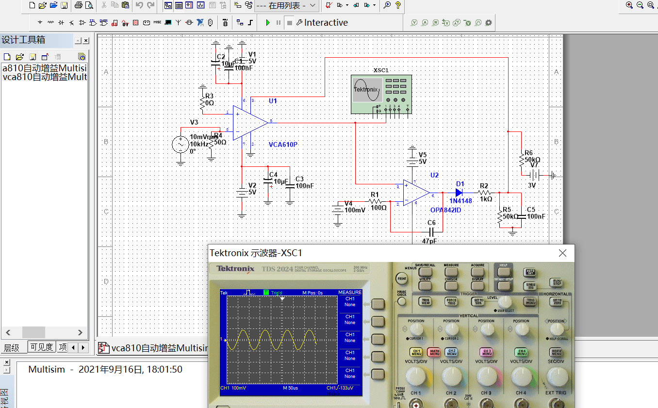Select a810自动增益Multisim in Design Toolbox
Screen dimensions: 658x408
45,68
